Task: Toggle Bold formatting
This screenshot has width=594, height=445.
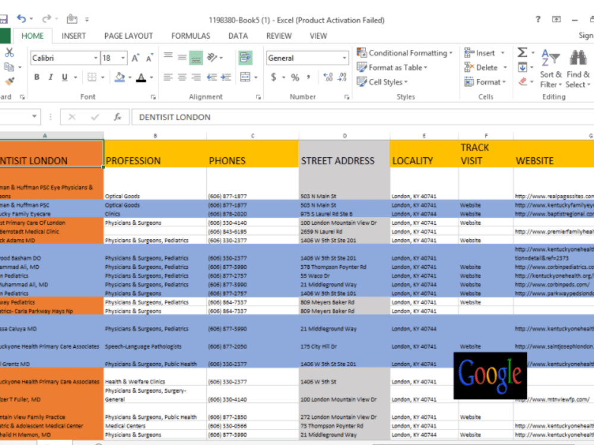Action: pyautogui.click(x=37, y=77)
